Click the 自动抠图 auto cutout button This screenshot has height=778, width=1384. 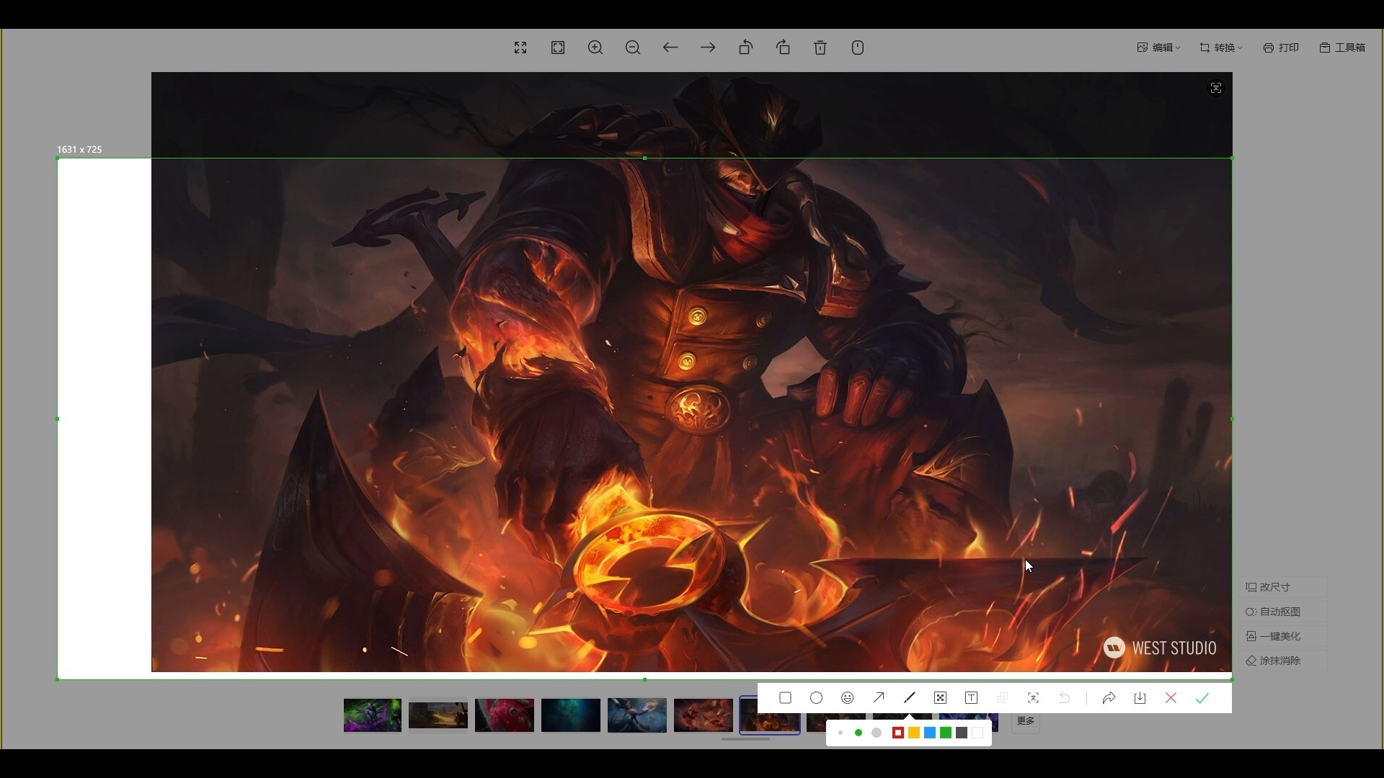pyautogui.click(x=1283, y=612)
